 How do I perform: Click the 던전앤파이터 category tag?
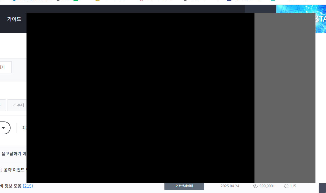click(184, 186)
